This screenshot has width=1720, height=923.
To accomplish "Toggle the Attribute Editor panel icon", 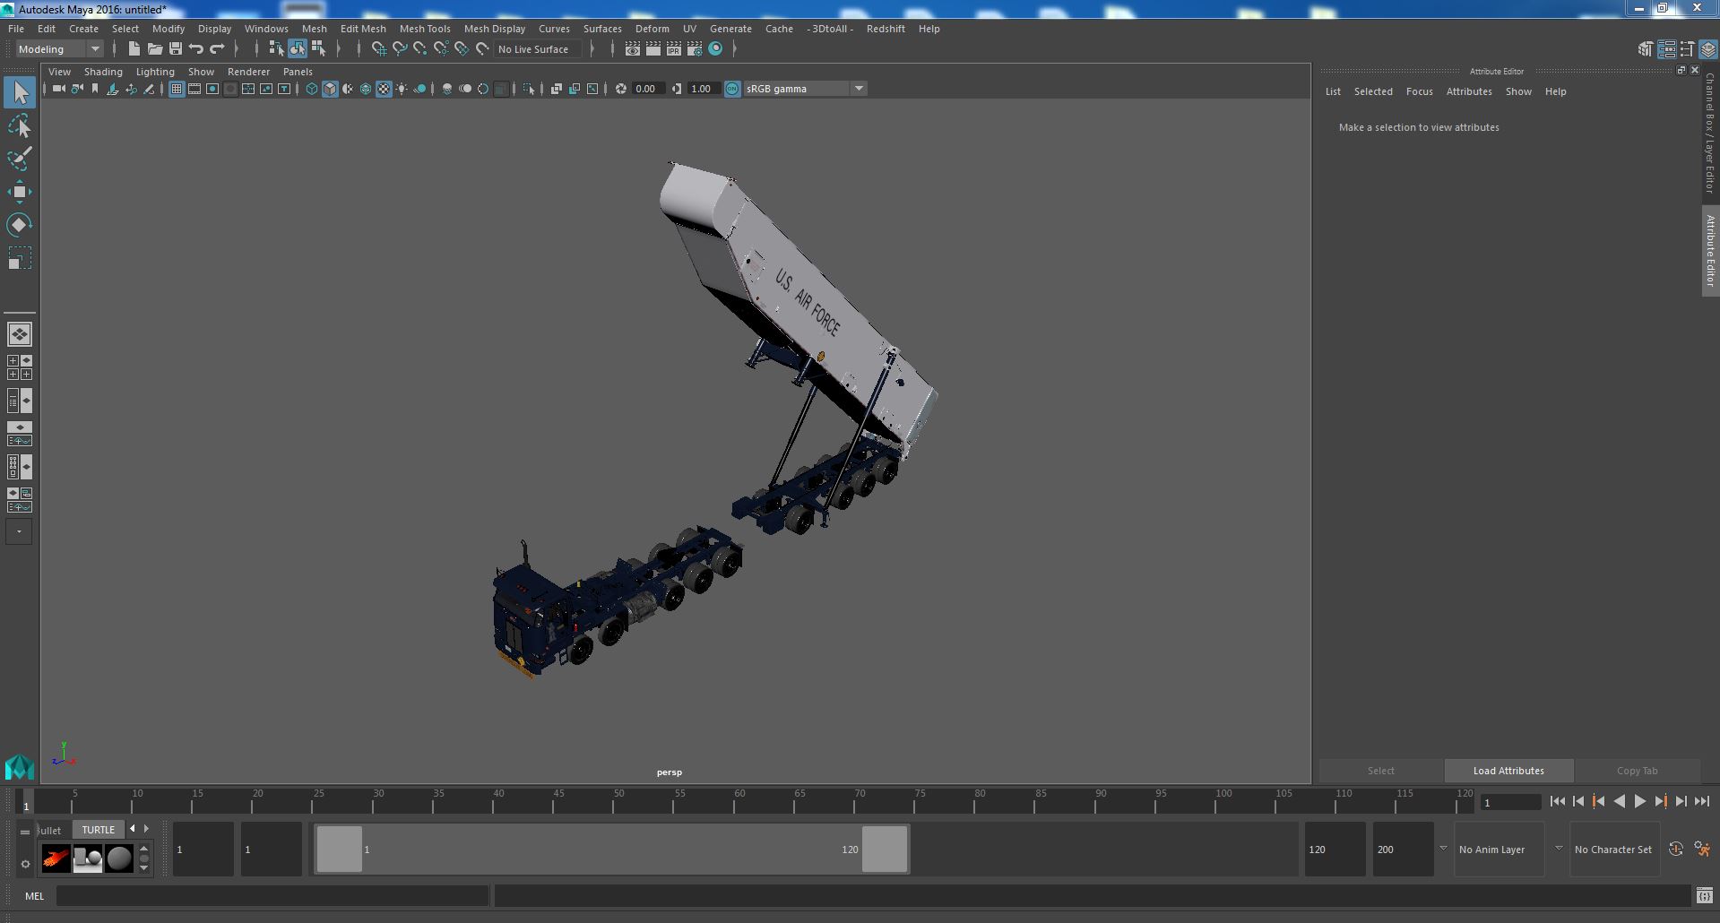I will tap(1666, 49).
